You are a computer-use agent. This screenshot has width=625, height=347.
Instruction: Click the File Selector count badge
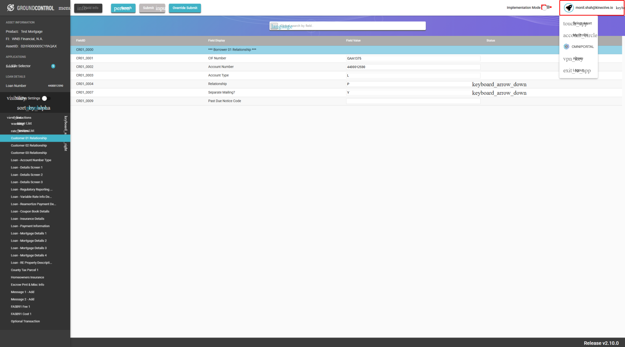point(53,66)
